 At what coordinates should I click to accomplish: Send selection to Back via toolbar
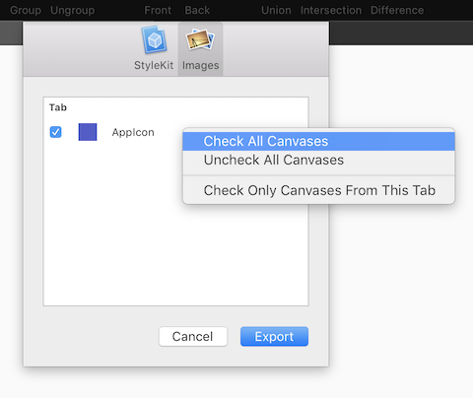(197, 10)
